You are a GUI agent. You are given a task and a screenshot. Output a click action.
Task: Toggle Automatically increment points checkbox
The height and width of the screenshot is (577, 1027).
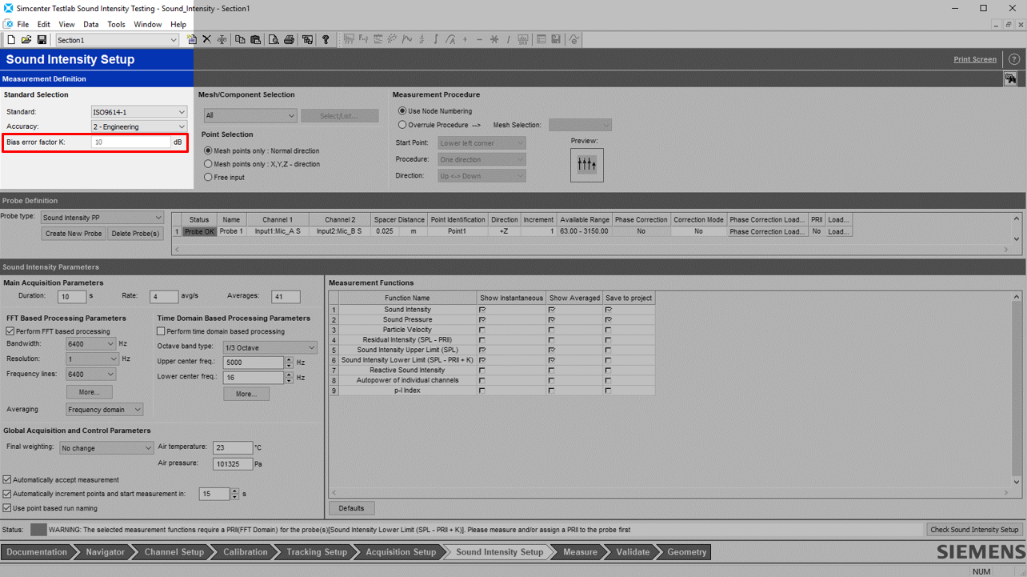(7, 494)
